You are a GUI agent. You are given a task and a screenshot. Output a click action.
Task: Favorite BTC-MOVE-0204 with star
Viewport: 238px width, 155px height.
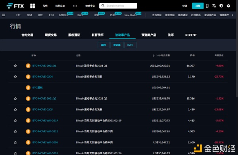pyautogui.click(x=15, y=77)
